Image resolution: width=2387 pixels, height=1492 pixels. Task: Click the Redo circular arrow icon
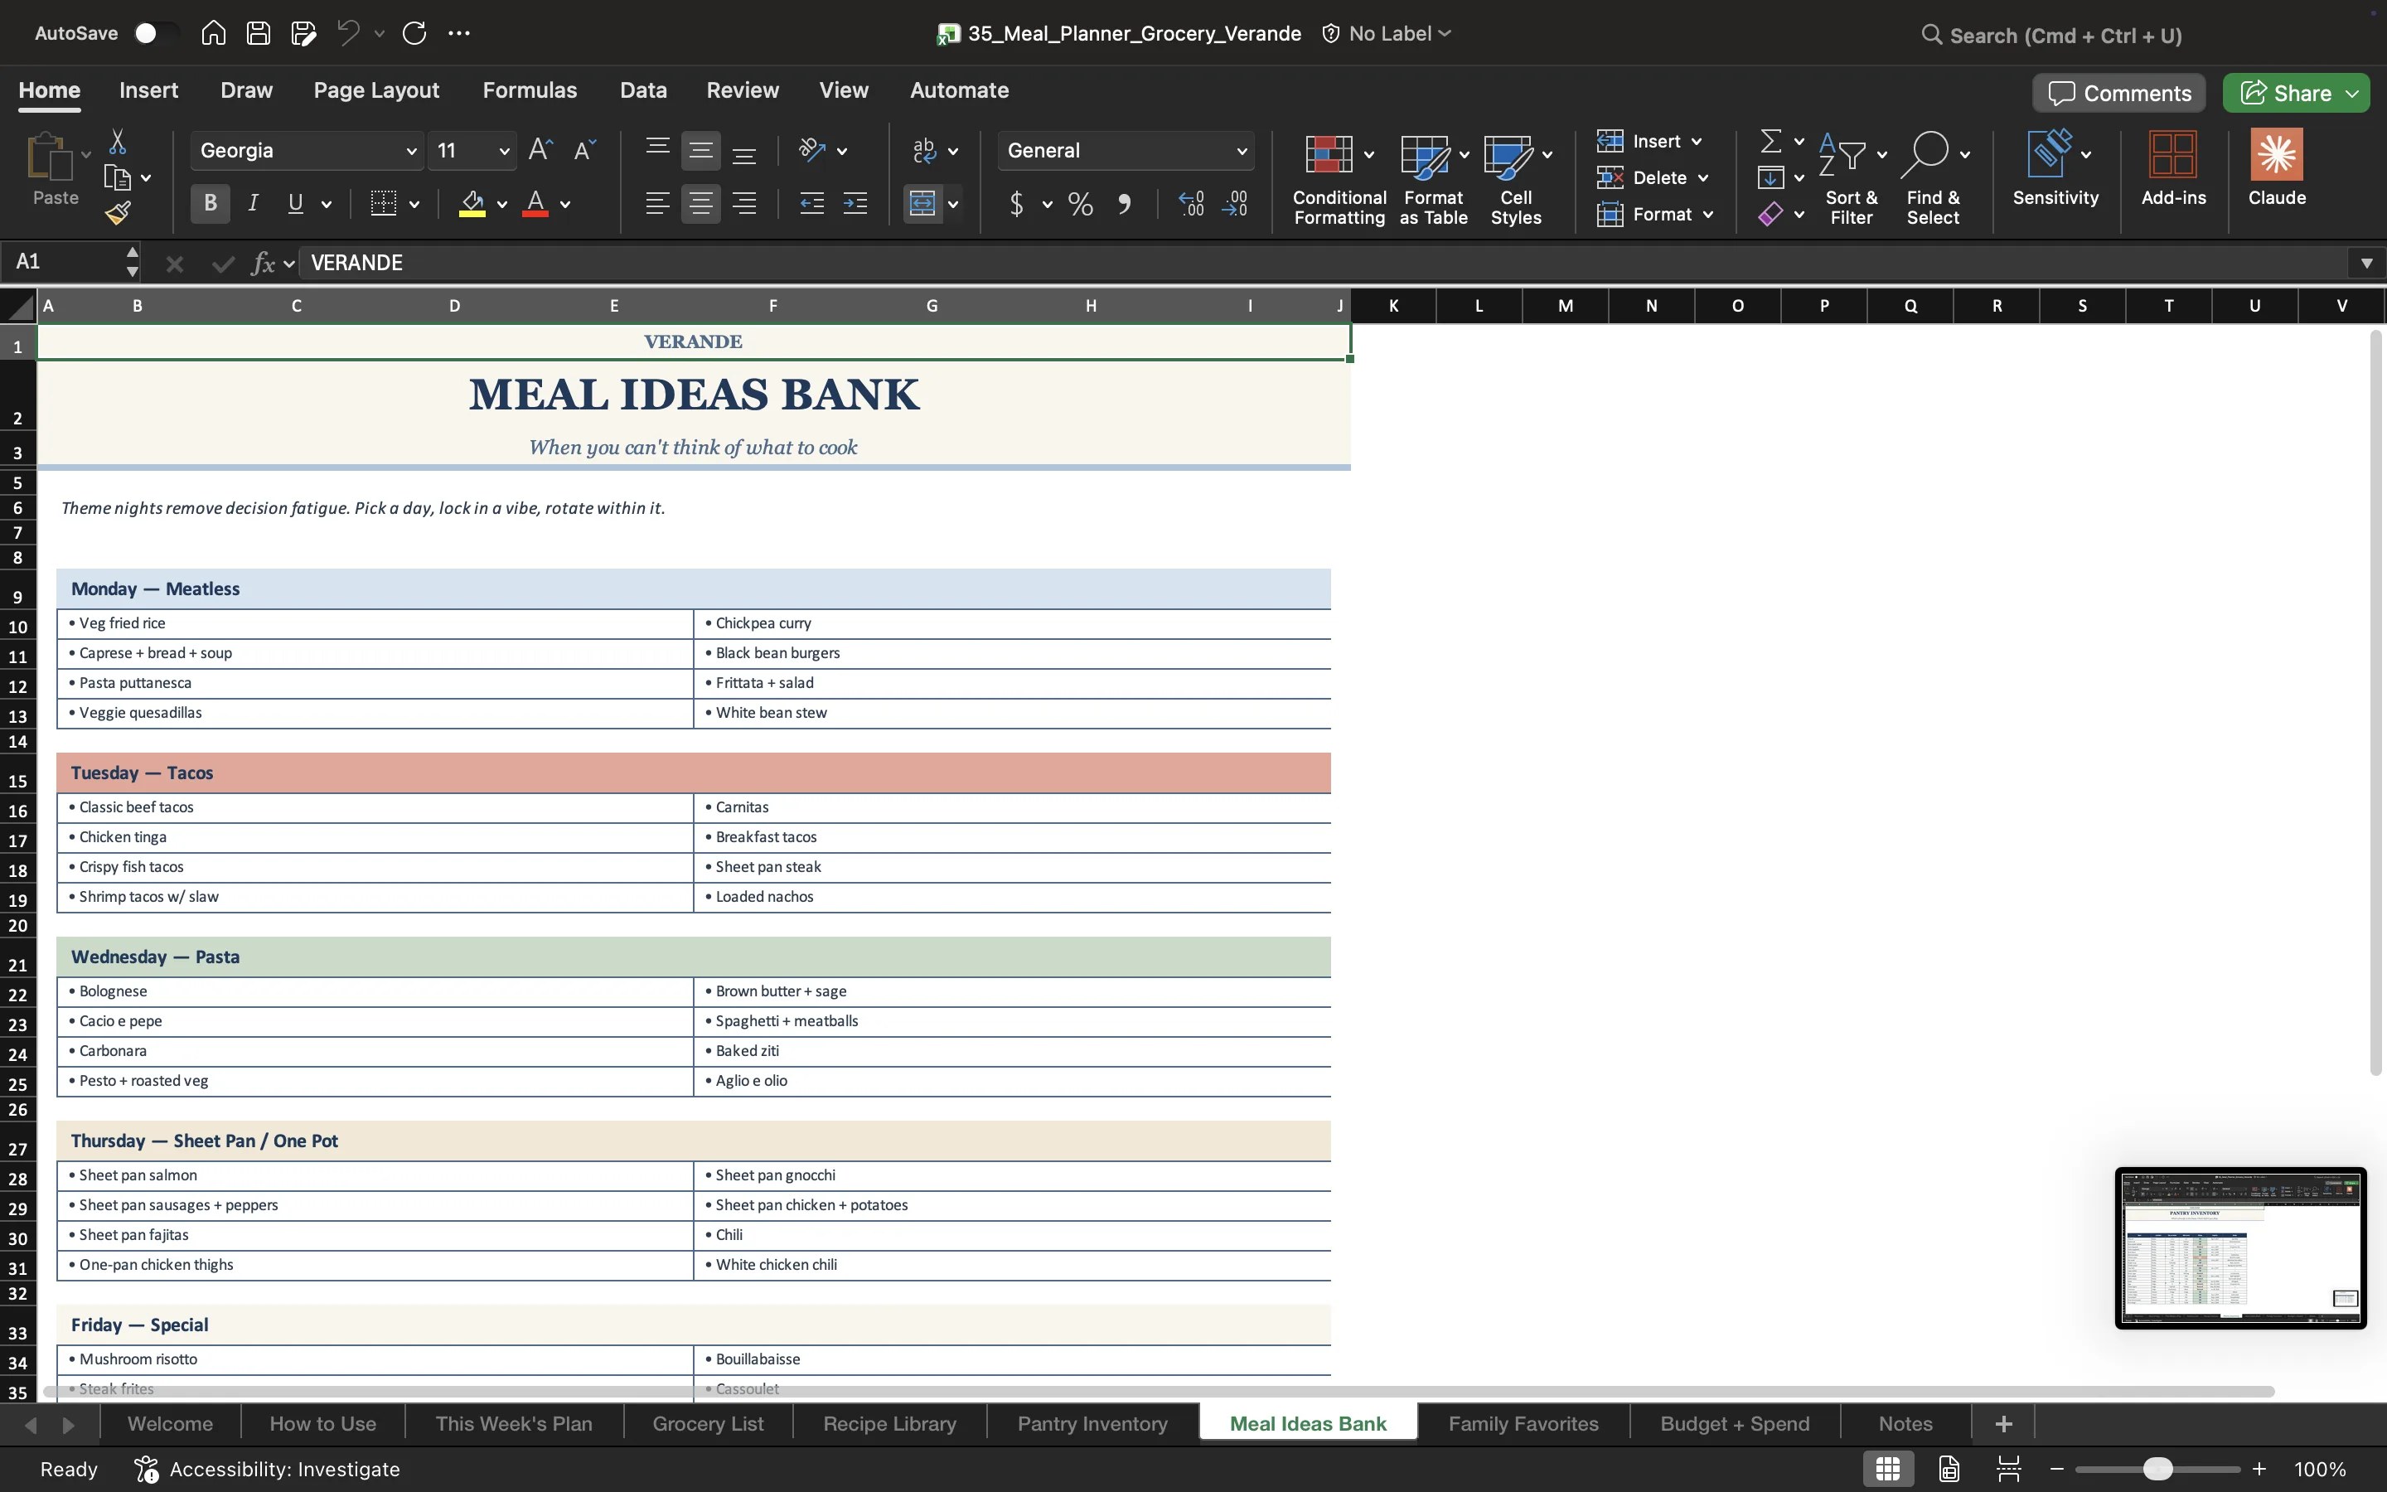(414, 33)
